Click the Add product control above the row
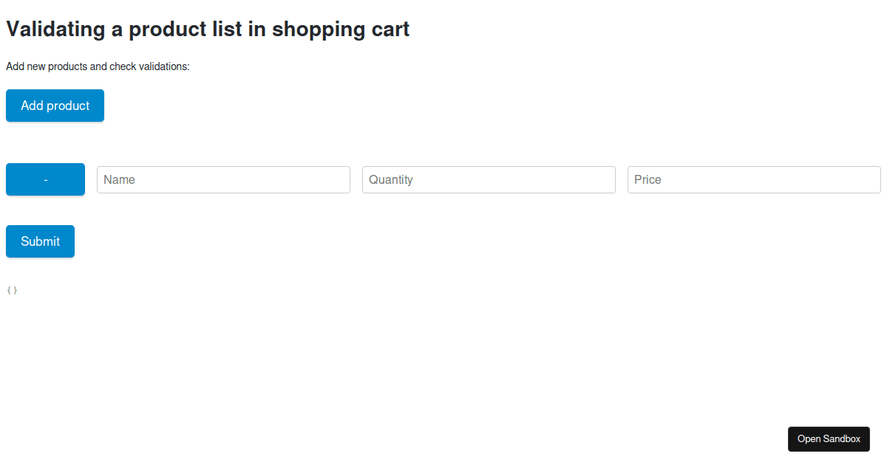 (x=55, y=106)
